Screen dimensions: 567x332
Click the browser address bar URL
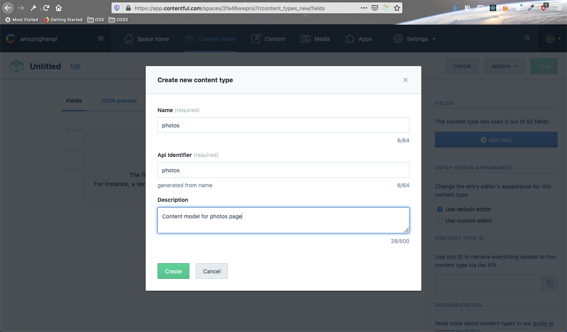coord(230,8)
